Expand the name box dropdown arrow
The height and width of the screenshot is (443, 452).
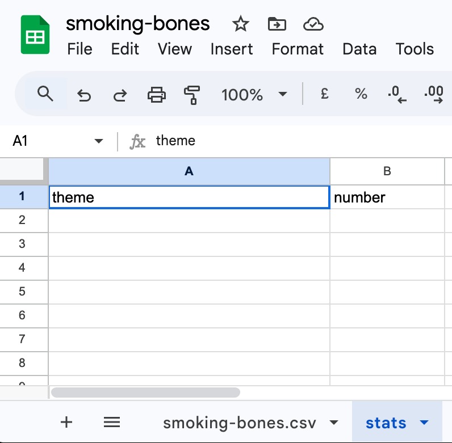99,141
